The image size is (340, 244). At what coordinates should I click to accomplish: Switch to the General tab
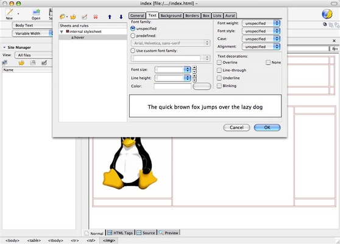pos(137,16)
